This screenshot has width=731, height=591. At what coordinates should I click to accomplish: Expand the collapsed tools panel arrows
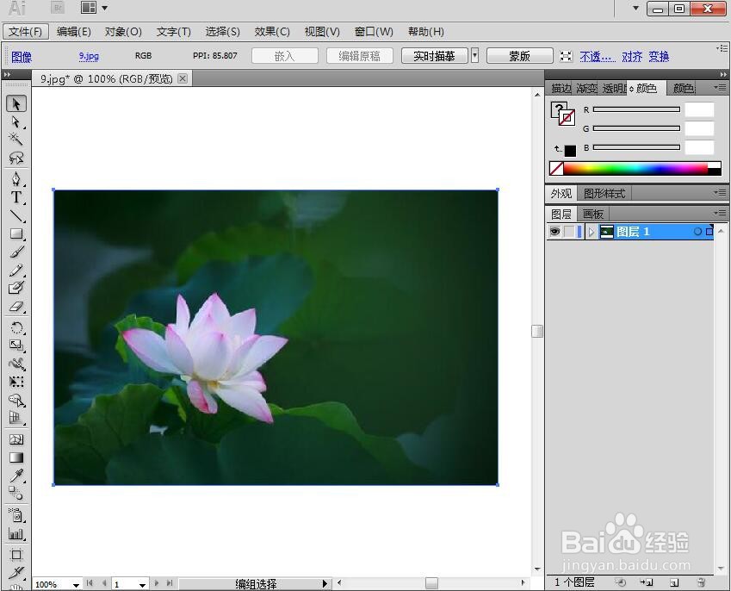7,74
